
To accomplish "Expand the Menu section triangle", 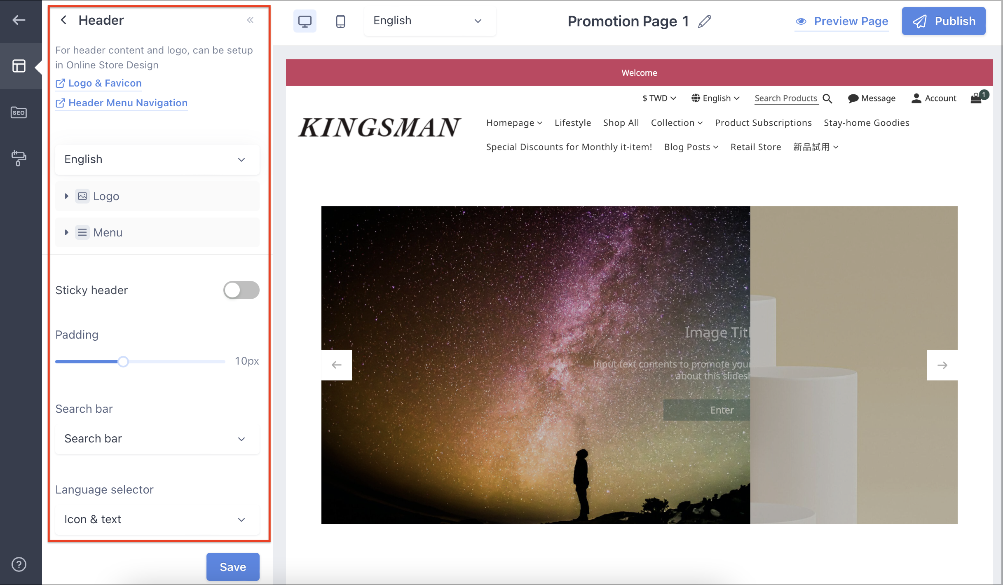I will point(66,232).
